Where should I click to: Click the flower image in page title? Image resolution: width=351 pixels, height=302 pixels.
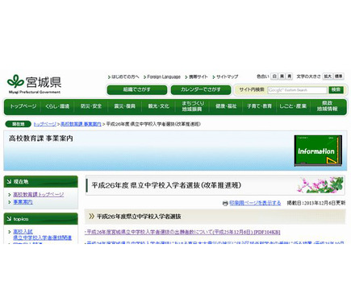320,185
